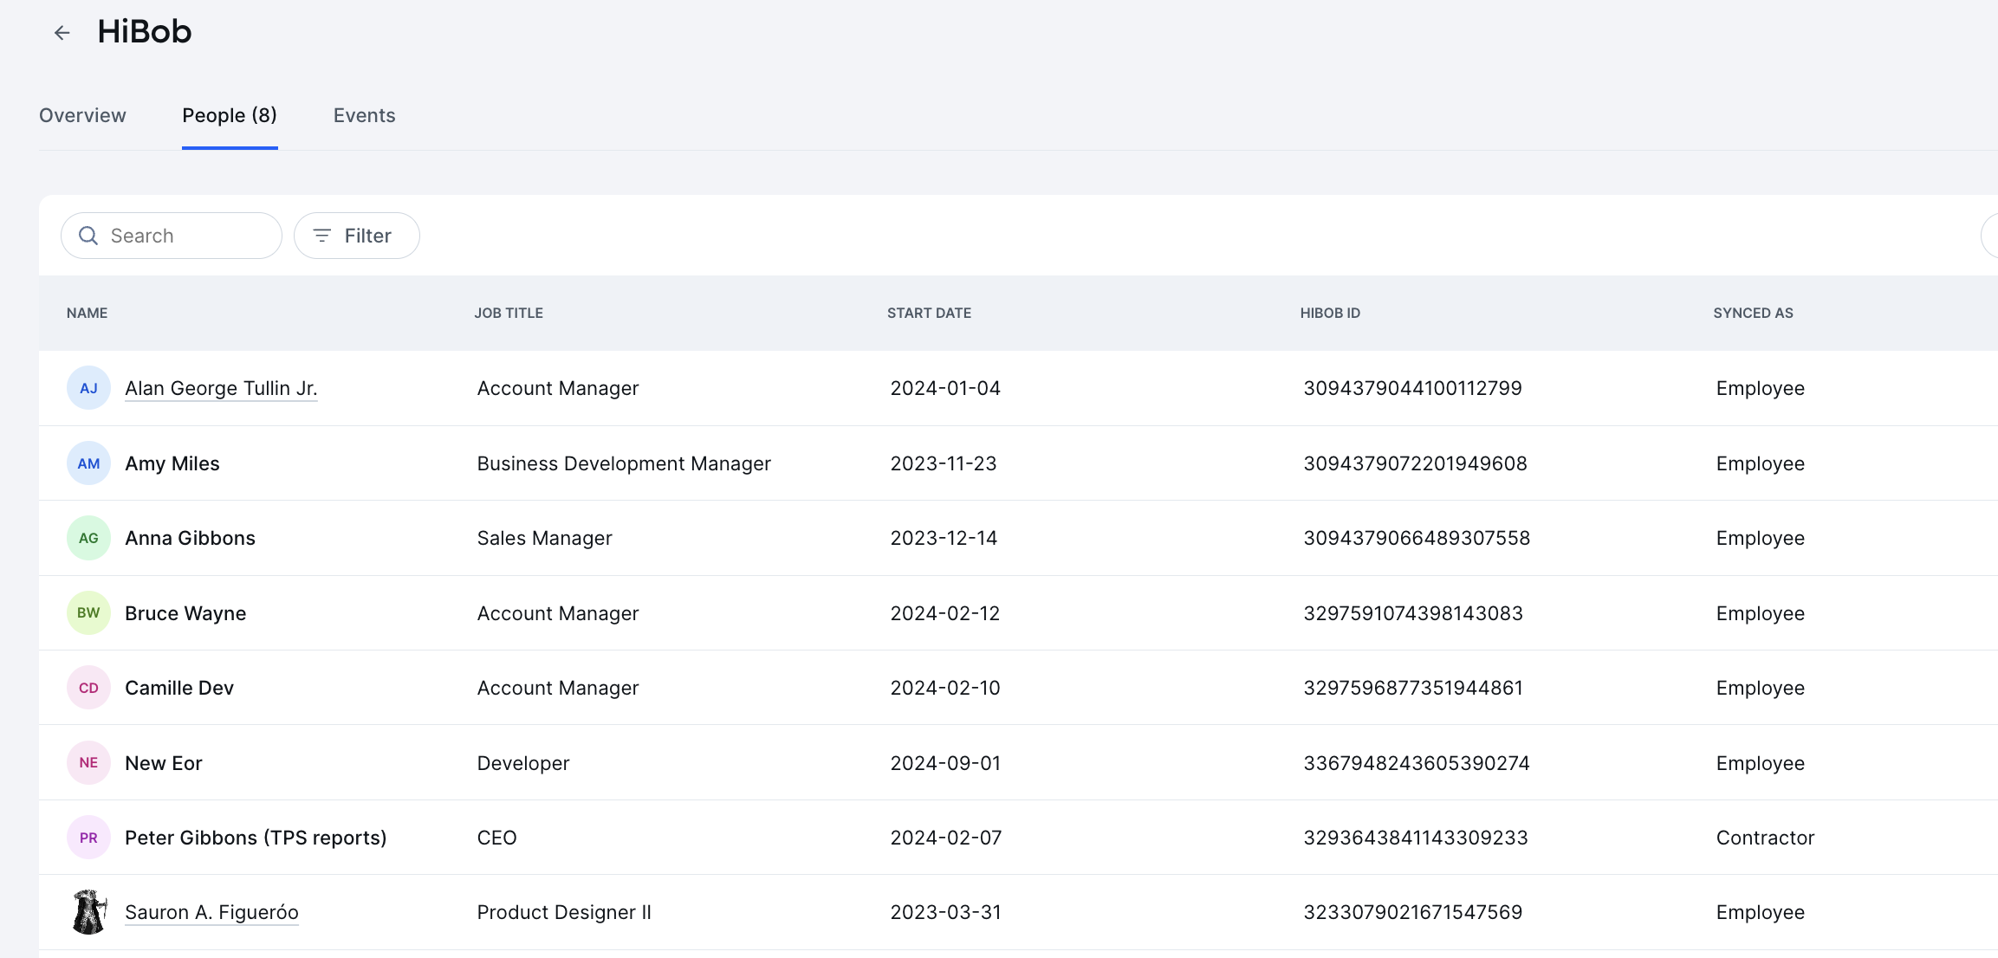
Task: Sort the table by HIBOB ID column
Action: [1330, 313]
